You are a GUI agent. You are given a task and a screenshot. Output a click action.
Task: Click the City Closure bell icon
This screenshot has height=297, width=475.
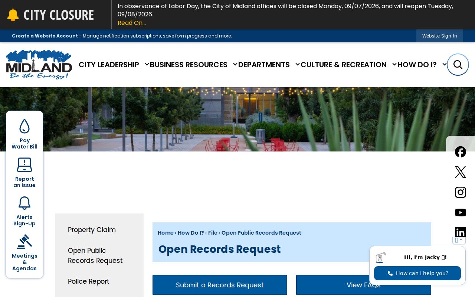click(x=13, y=15)
